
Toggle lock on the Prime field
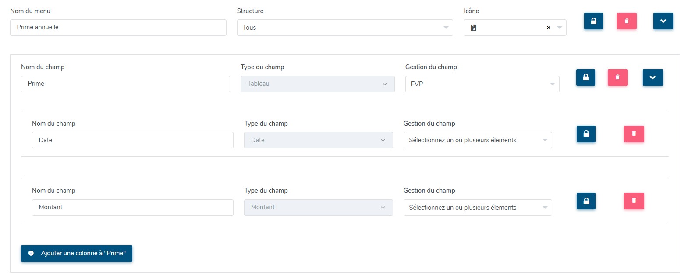tap(585, 78)
